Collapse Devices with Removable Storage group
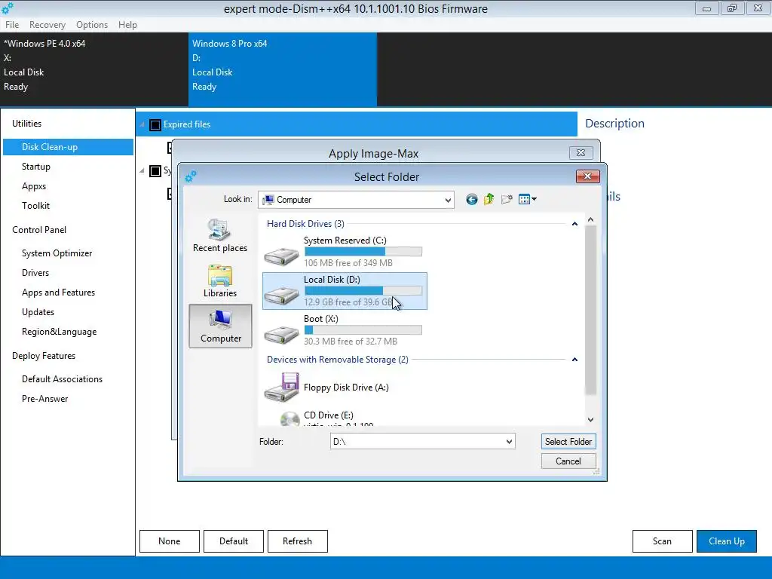 click(574, 360)
